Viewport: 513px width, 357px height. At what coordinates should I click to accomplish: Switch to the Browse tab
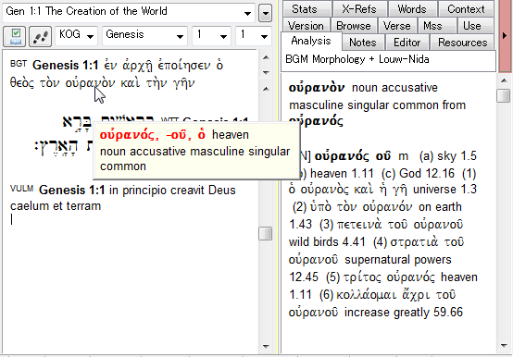pos(354,26)
